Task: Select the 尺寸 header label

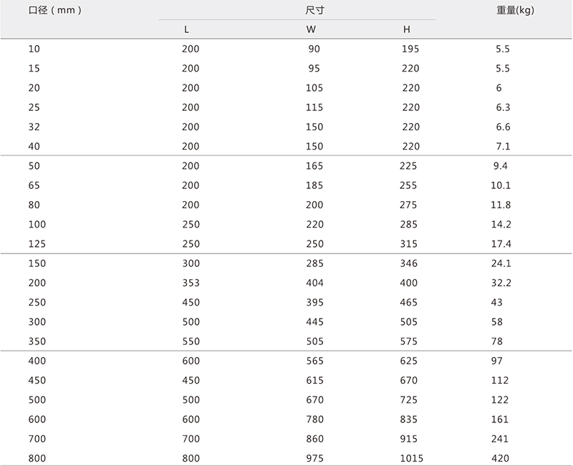Action: point(314,10)
